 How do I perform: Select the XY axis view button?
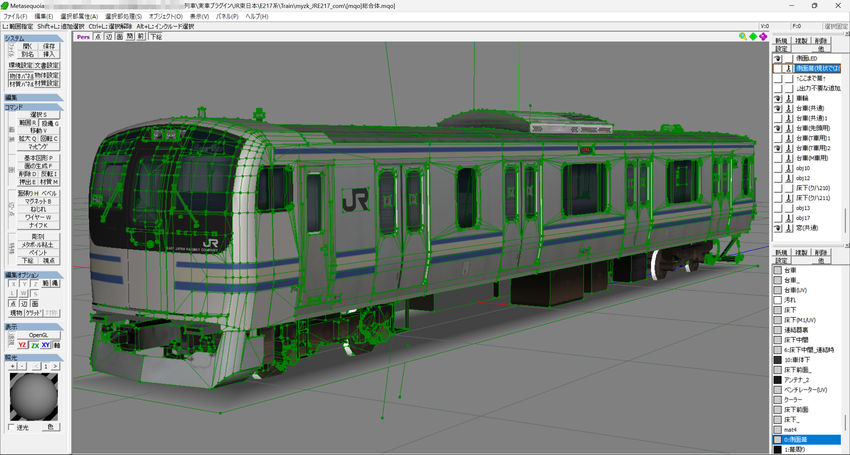pos(46,345)
